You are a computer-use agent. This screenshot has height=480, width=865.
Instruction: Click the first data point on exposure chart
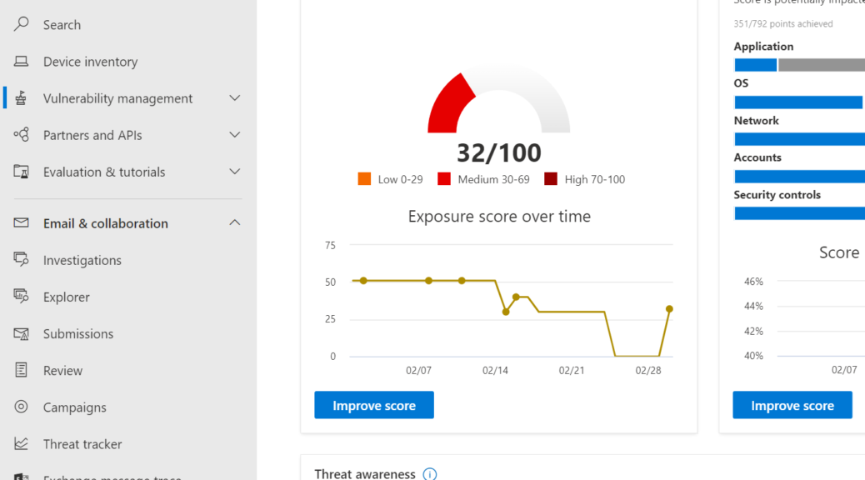click(363, 281)
